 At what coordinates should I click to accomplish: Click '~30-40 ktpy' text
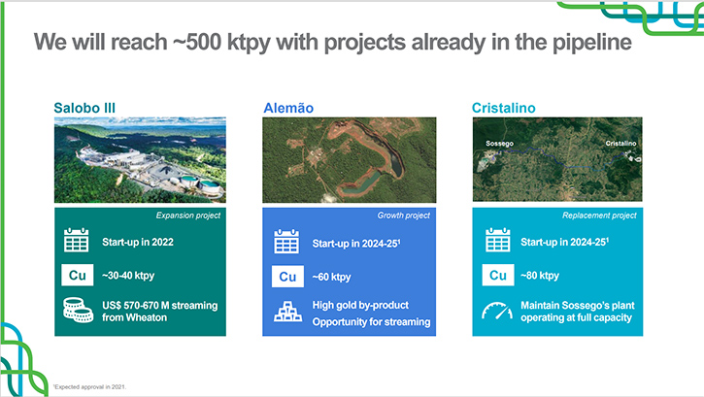pos(128,276)
